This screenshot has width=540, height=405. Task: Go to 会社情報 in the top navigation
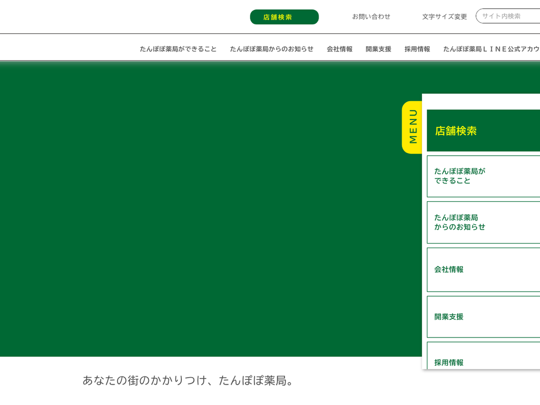(339, 49)
